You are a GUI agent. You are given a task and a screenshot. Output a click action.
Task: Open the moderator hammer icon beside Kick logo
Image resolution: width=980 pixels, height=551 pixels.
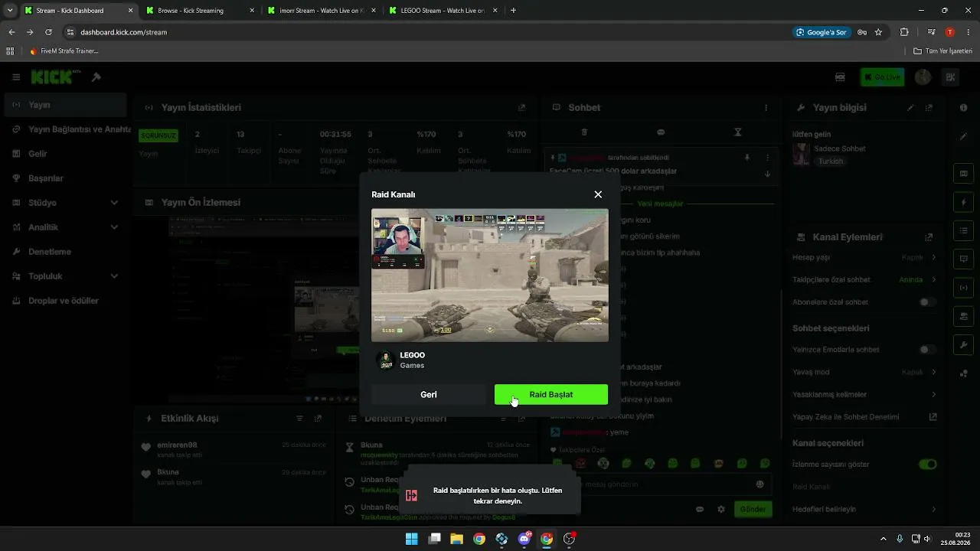coord(96,77)
